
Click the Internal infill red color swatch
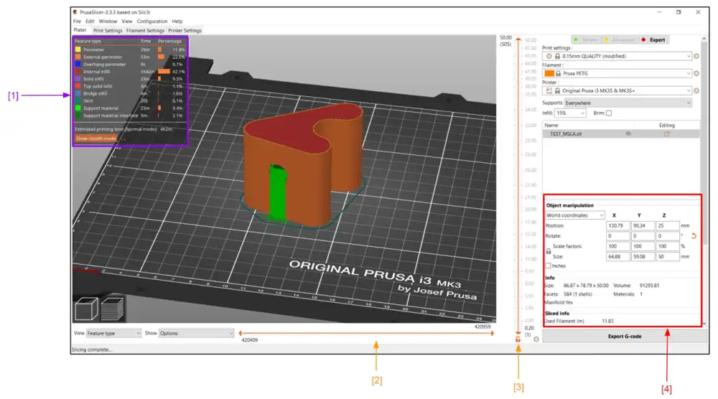78,71
